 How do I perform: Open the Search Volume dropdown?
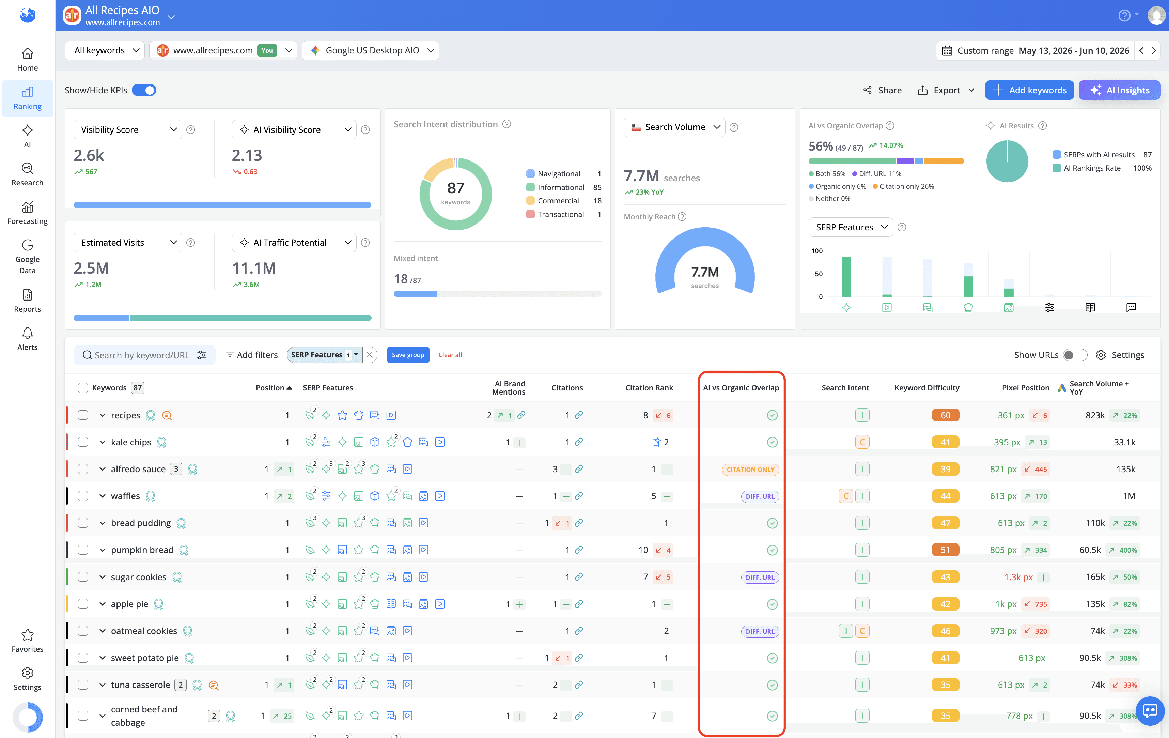tap(674, 127)
